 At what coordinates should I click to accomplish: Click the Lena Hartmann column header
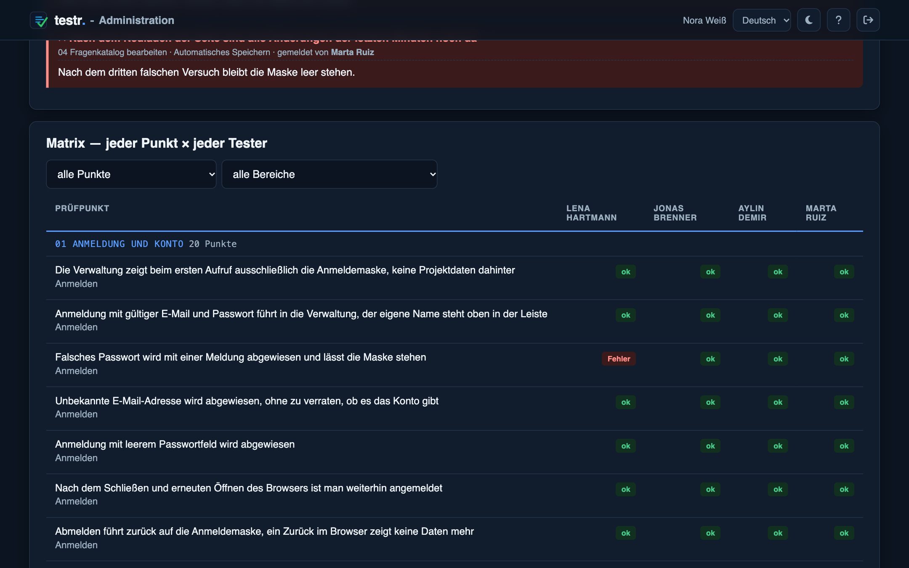[591, 213]
